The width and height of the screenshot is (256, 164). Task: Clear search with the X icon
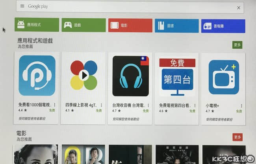238,7
